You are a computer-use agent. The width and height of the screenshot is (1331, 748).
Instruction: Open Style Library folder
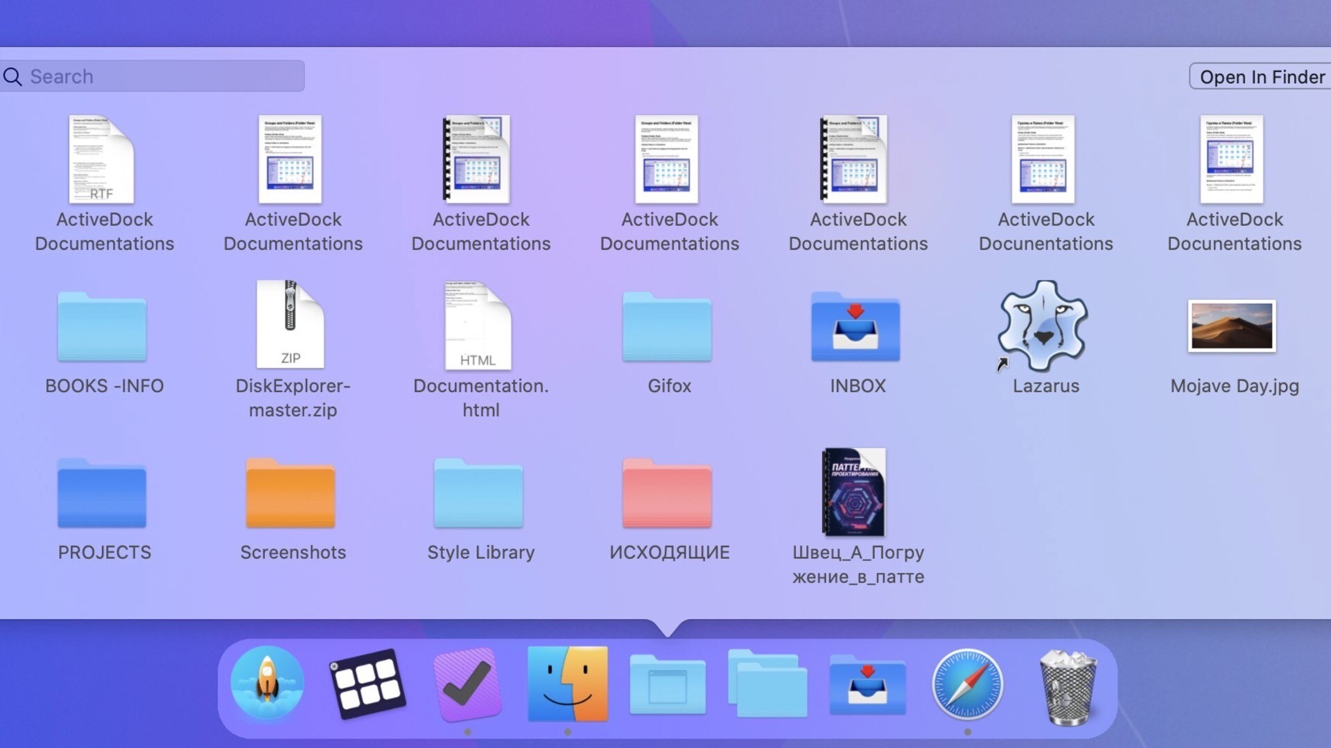[x=481, y=493]
